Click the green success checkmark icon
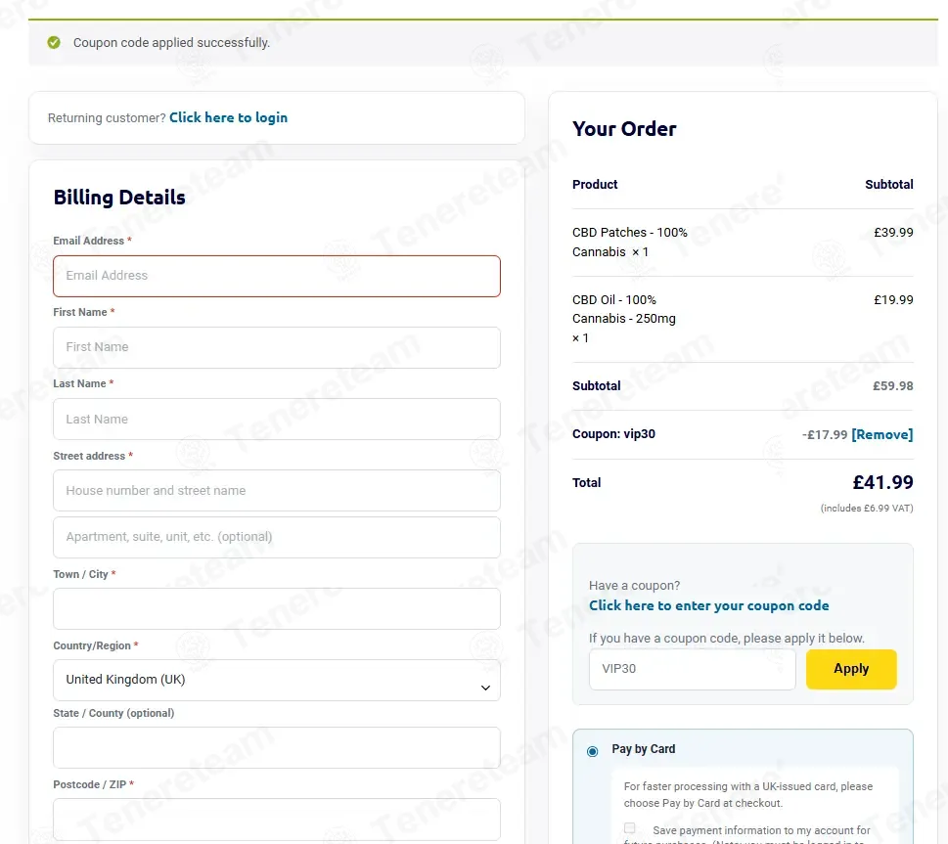The width and height of the screenshot is (948, 844). [54, 42]
